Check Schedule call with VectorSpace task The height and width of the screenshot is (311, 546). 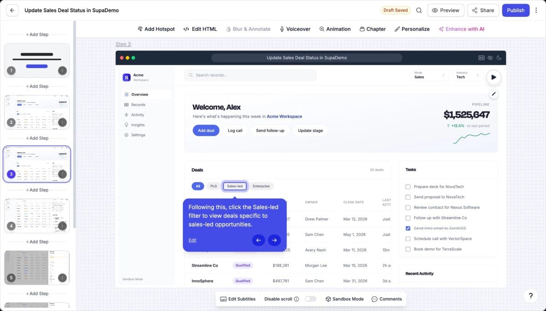point(408,239)
